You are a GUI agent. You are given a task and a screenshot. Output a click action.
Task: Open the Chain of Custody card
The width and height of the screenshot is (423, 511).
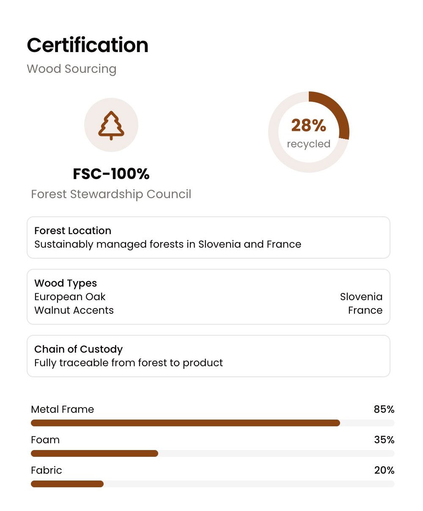(209, 356)
